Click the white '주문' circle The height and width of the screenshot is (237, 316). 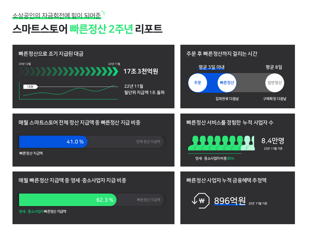(x=197, y=83)
